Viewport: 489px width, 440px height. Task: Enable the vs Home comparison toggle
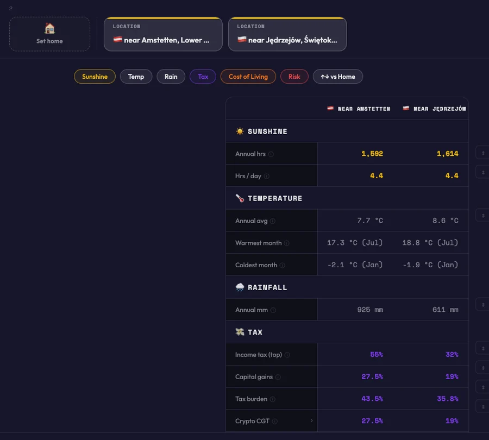338,77
